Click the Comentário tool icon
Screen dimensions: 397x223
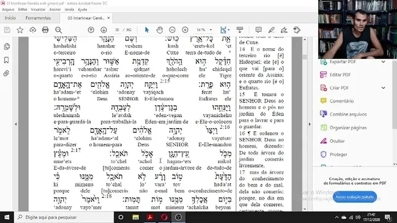(323, 101)
